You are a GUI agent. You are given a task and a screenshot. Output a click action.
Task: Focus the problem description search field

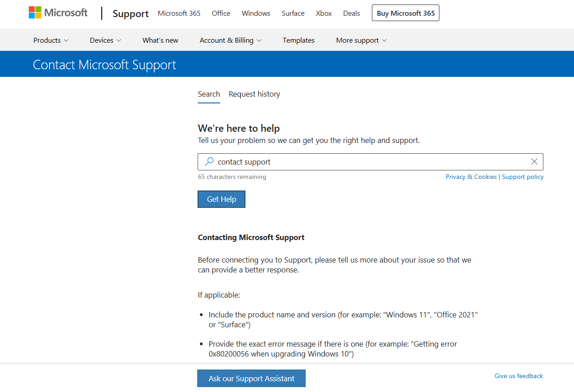[371, 162]
